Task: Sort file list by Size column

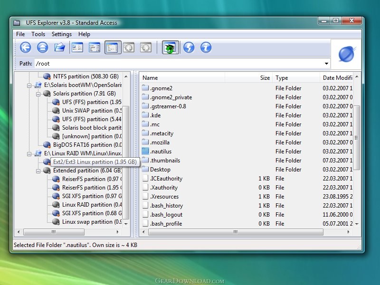Action: [x=248, y=78]
